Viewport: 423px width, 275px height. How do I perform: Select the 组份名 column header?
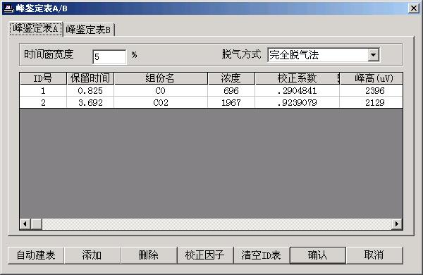161,78
